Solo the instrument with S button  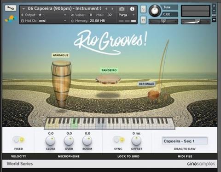pyautogui.click(x=143, y=9)
